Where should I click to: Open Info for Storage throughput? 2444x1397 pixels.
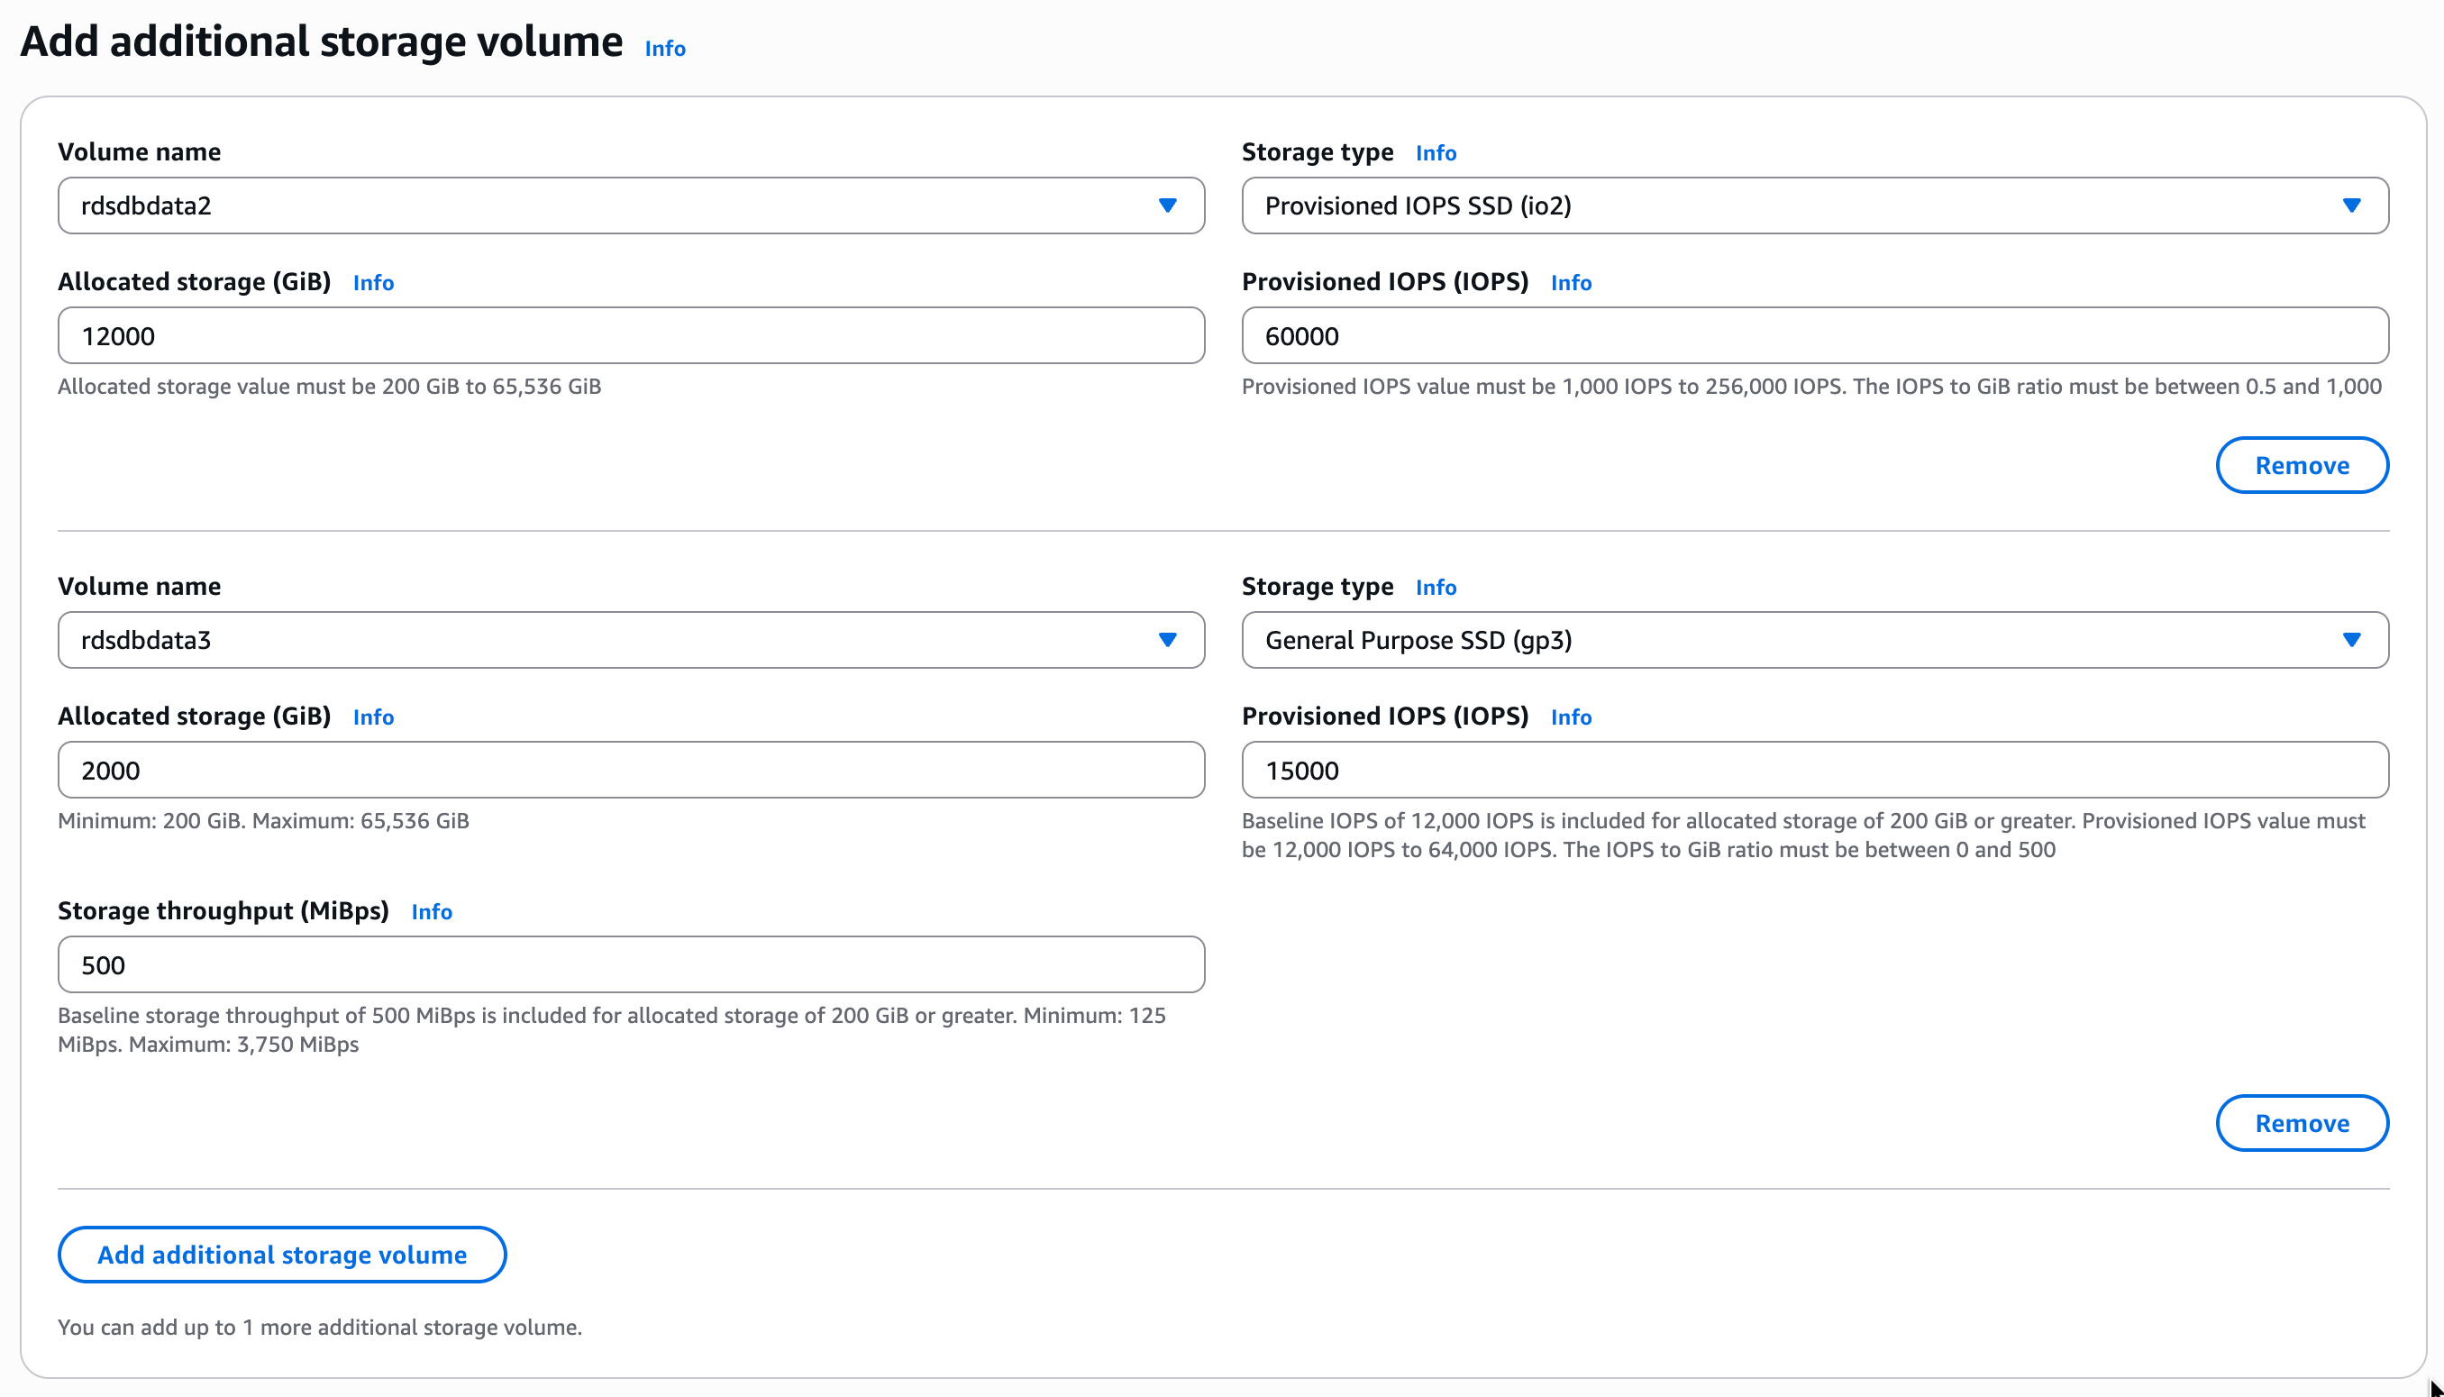pyautogui.click(x=432, y=912)
